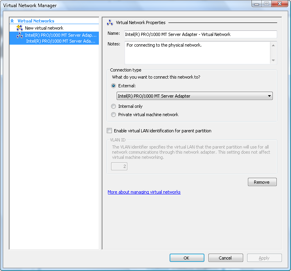Viewport: 291px width, 271px height.
Task: Select Intel(R) PRO/1000 MT Server Adap... row
Action: tap(54, 35)
